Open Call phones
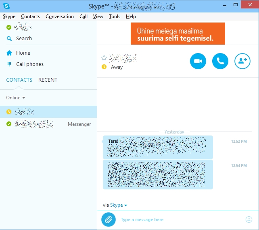Image resolution: width=259 pixels, height=230 pixels. [30, 64]
